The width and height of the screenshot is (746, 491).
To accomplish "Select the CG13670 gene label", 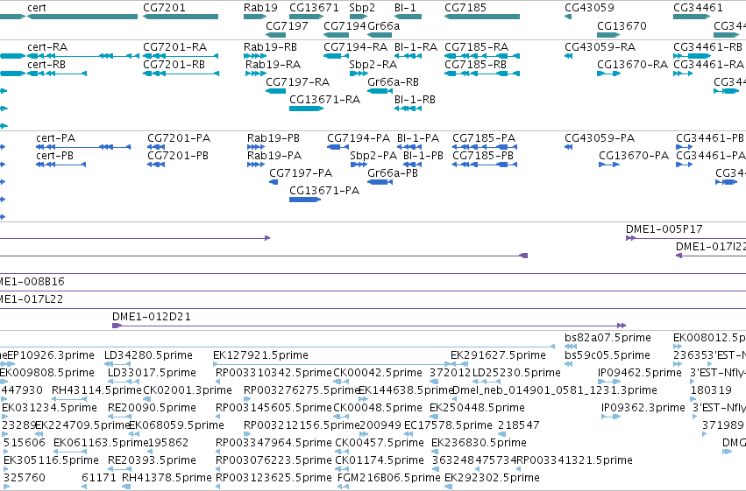I will [x=622, y=25].
